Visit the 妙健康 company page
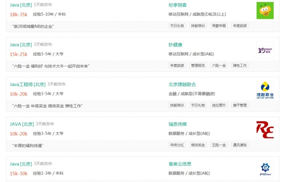The height and width of the screenshot is (182, 293). pos(175,45)
